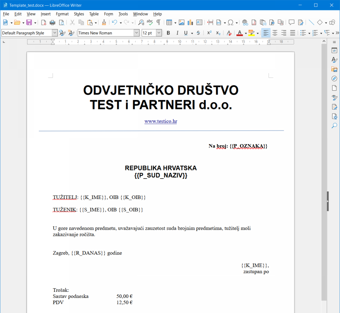340x313 pixels.
Task: Apply the red font color swatch
Action: click(239, 33)
